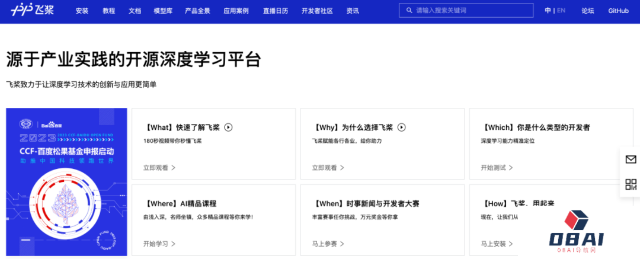Click the 马上参赛 link

(325, 244)
